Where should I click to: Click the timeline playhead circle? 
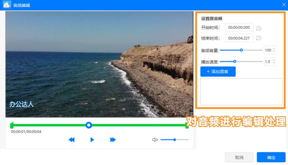(x=89, y=125)
